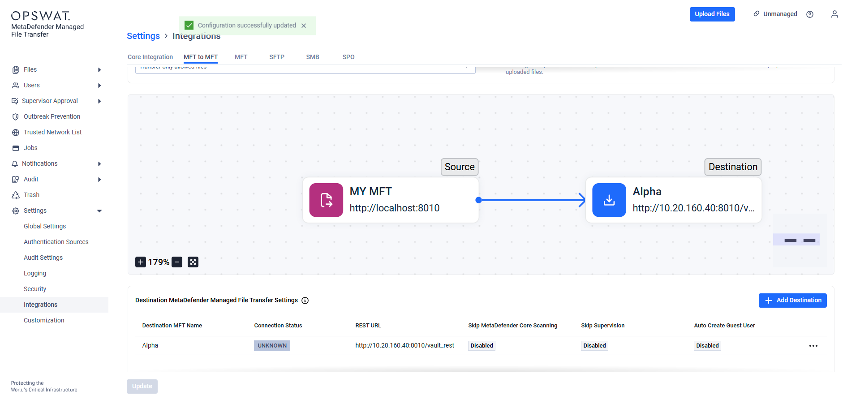
Task: Switch to Core Integration tab
Action: pyautogui.click(x=150, y=57)
